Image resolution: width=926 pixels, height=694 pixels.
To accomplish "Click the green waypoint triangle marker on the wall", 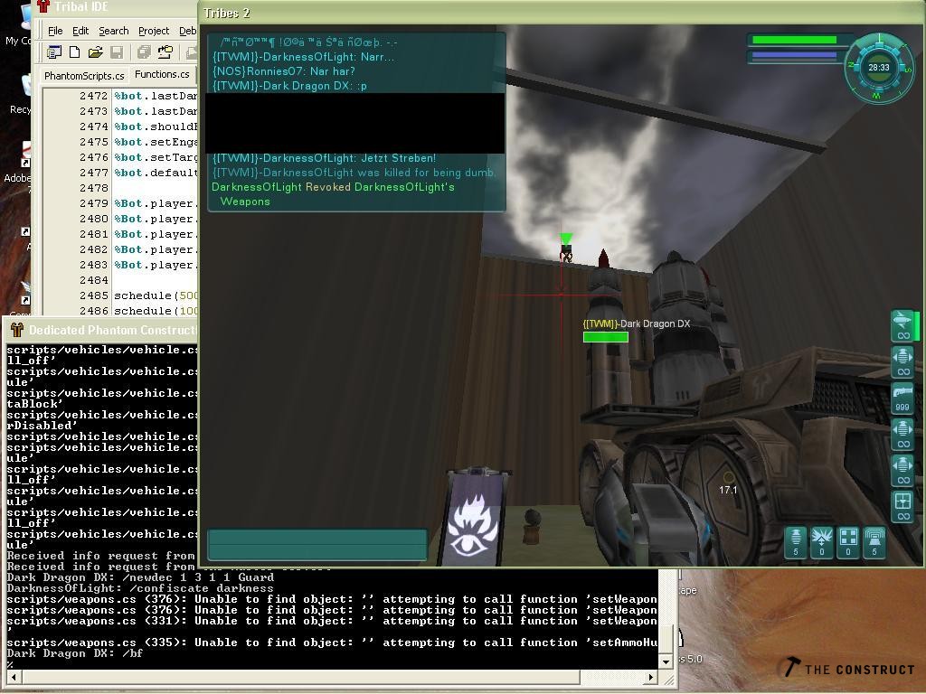I will click(x=566, y=239).
